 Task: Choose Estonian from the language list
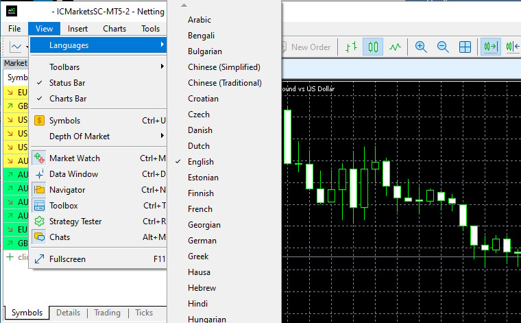[x=225, y=178]
